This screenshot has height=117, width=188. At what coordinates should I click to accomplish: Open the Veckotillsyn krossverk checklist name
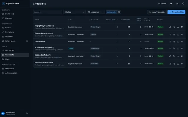pos(44,63)
